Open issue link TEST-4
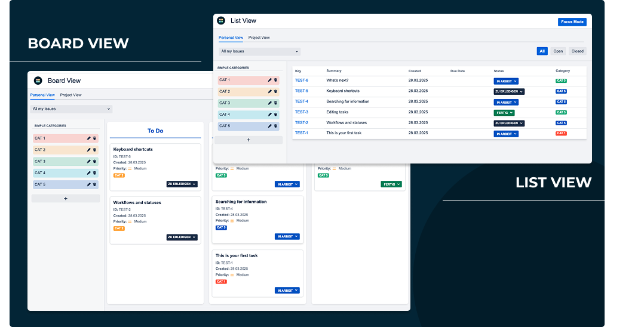This screenshot has height=327, width=644. point(302,101)
